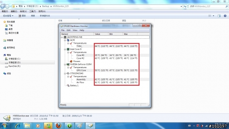Toggle the preview pane button

(x=219, y=16)
